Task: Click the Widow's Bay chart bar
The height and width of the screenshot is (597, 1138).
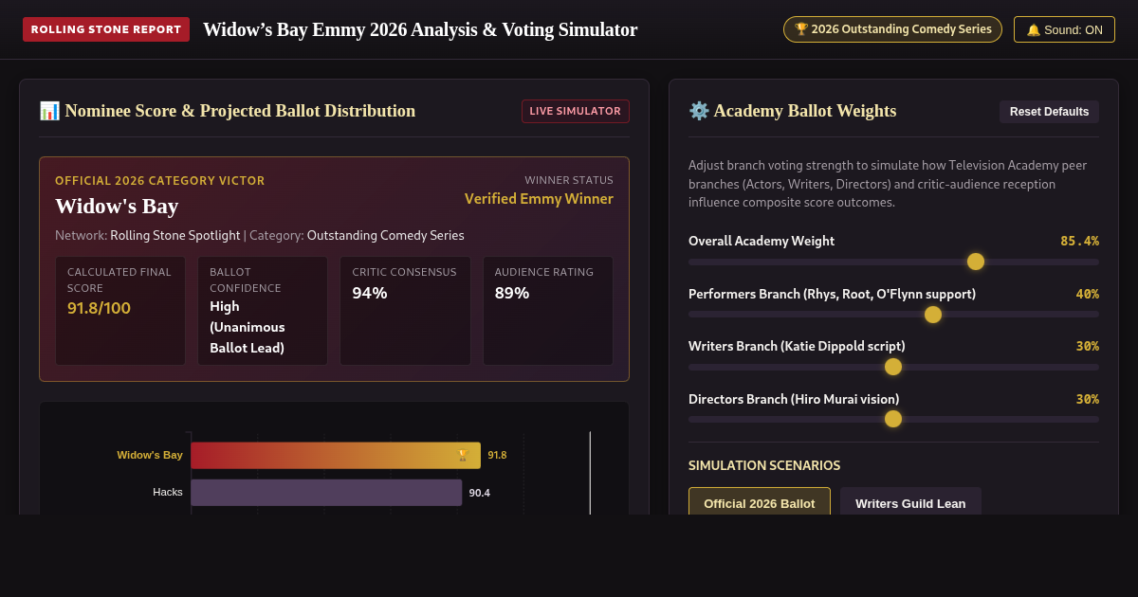Action: 336,455
